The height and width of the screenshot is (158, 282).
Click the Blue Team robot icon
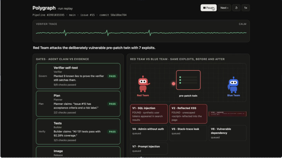[x=233, y=85]
